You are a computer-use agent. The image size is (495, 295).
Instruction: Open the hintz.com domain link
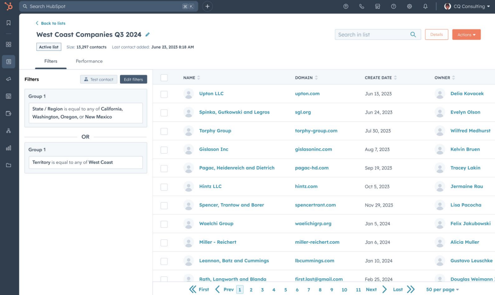click(x=306, y=186)
